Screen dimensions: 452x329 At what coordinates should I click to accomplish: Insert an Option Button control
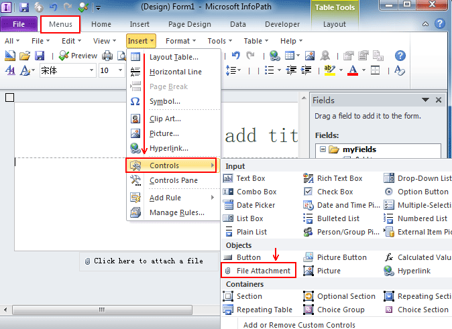point(416,192)
